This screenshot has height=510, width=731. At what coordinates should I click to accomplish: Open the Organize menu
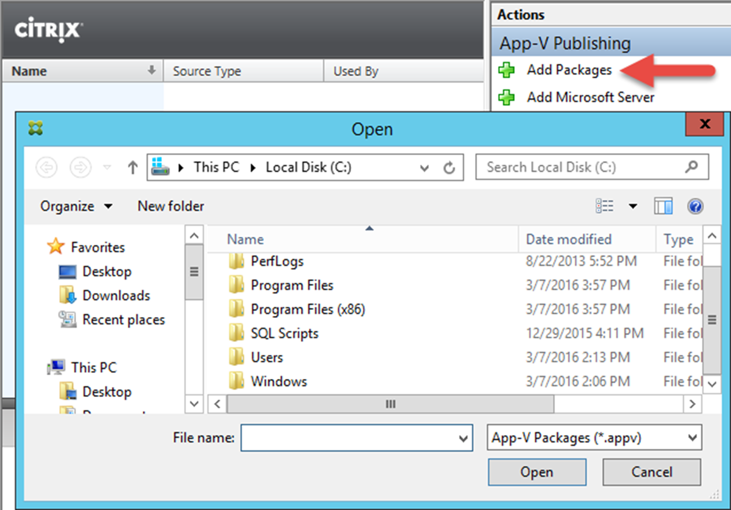click(76, 206)
